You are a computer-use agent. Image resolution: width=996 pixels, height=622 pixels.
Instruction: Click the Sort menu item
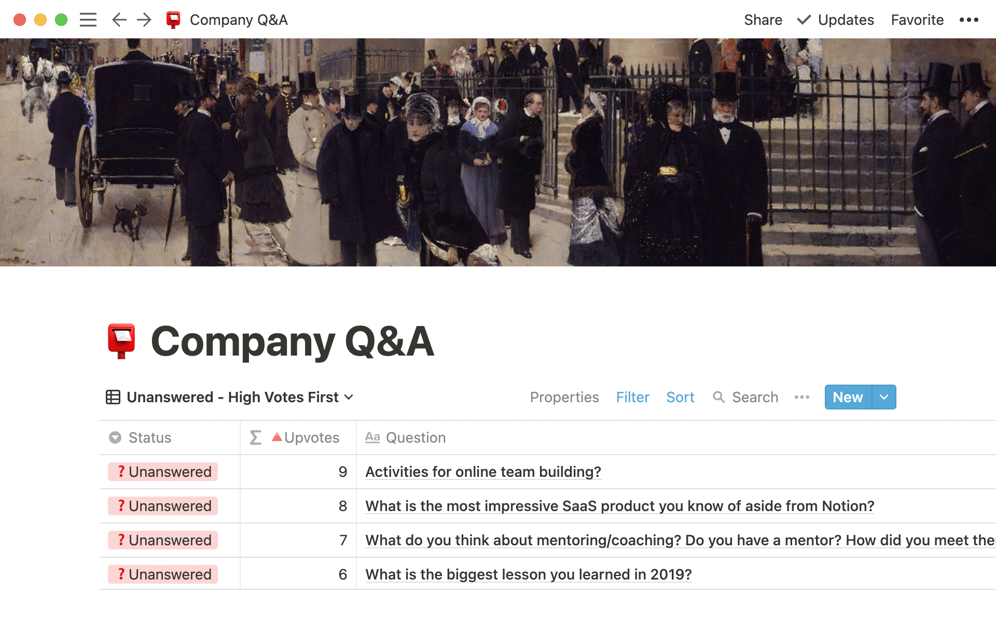tap(681, 397)
